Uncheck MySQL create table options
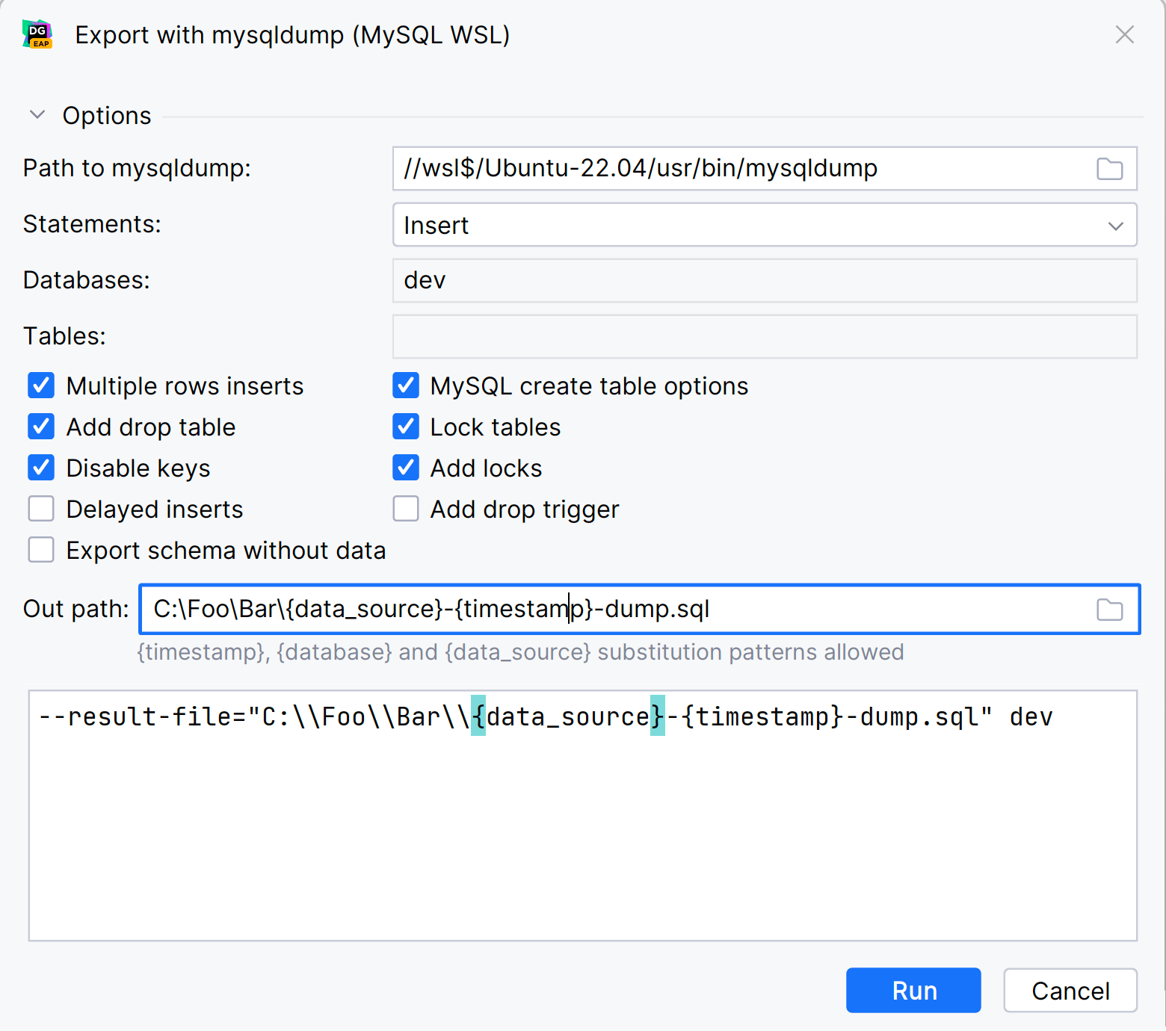The width and height of the screenshot is (1166, 1031). tap(406, 386)
